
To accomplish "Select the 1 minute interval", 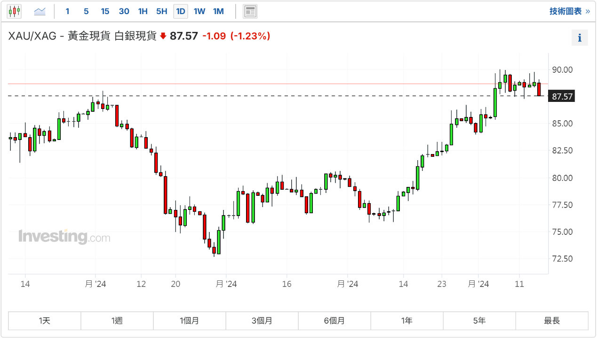I will tap(67, 11).
